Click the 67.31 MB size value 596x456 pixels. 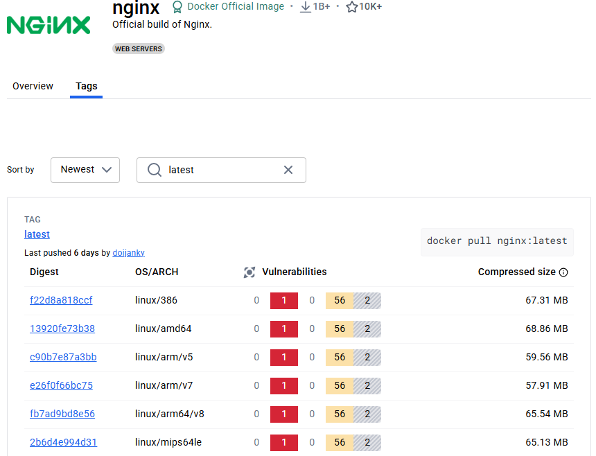[x=547, y=300]
